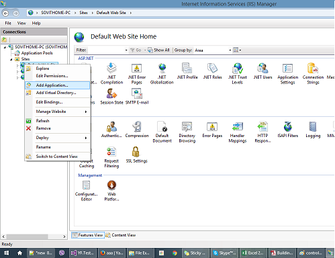Collapse the SOVITHOME-PC server node

(x=5, y=47)
